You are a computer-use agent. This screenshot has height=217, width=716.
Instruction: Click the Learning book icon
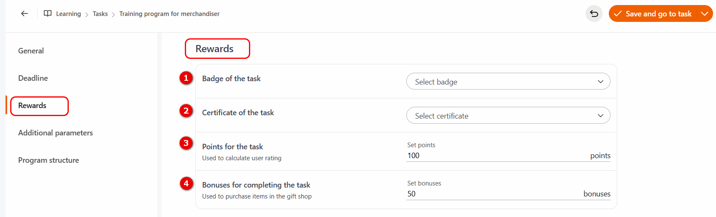tap(48, 13)
